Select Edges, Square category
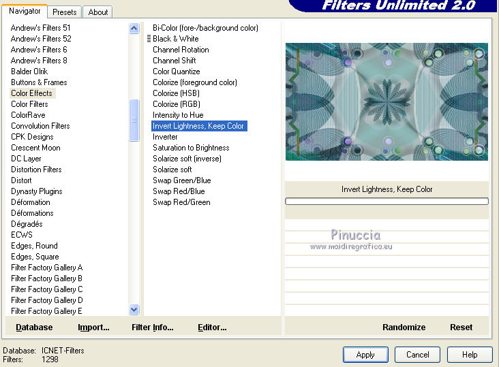 (x=35, y=257)
